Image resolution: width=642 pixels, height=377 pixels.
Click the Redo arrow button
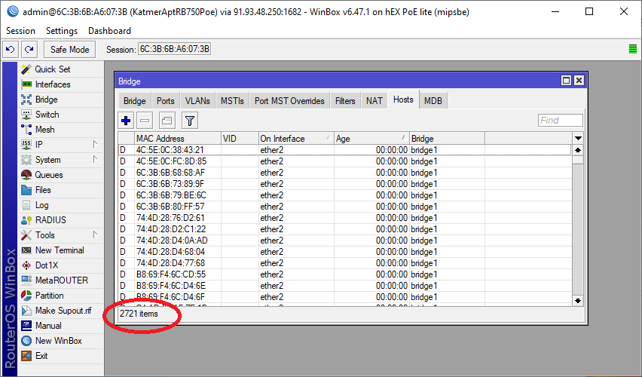(x=29, y=50)
